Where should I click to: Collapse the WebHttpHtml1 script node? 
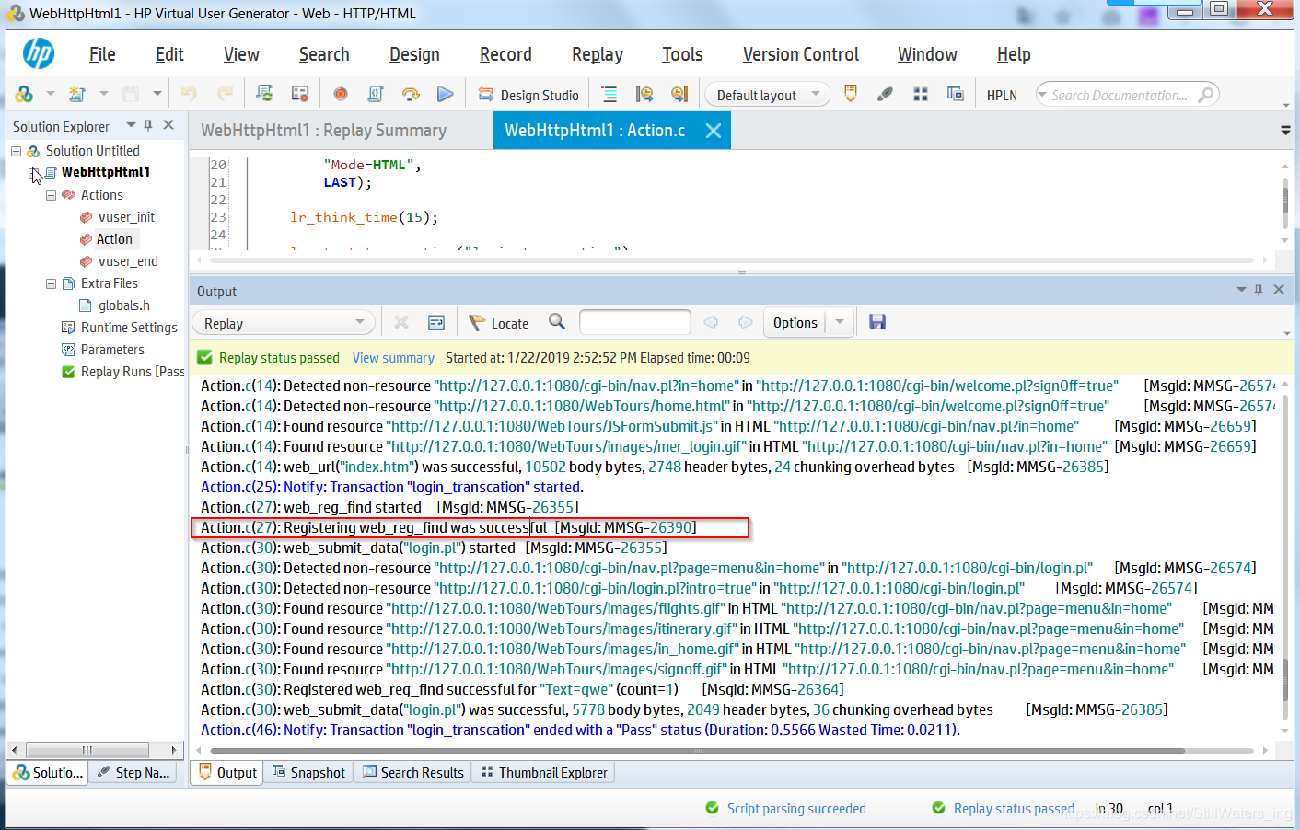click(33, 173)
